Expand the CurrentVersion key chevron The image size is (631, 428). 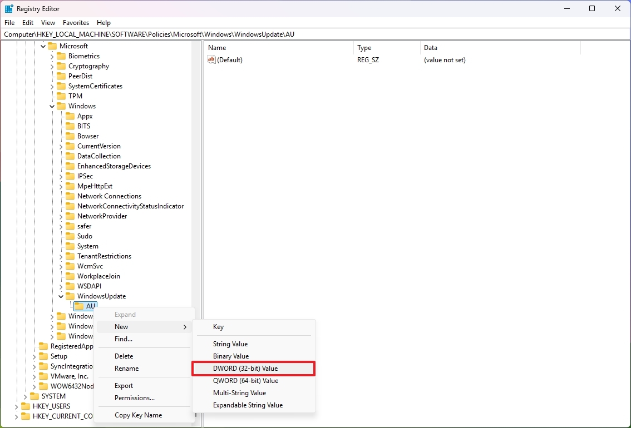pyautogui.click(x=60, y=146)
